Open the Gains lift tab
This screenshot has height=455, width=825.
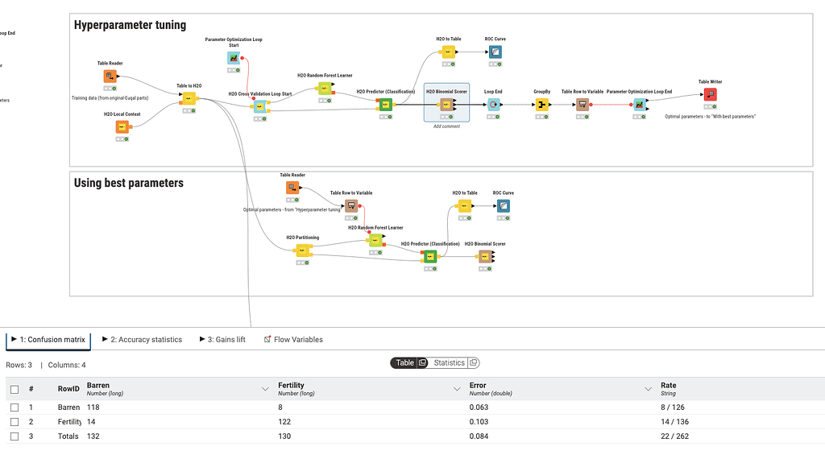222,339
